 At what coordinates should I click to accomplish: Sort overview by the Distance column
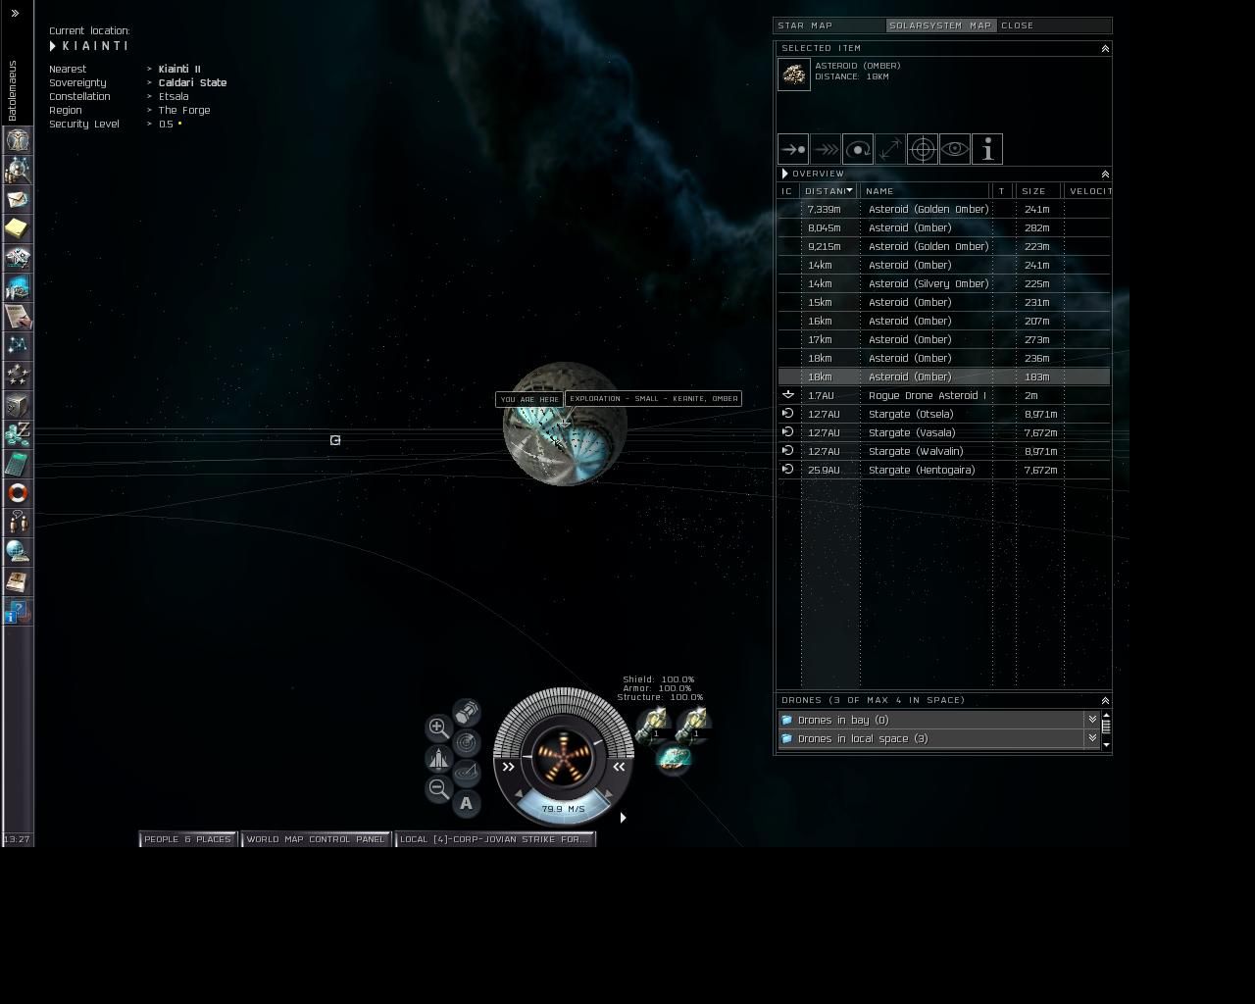(x=828, y=191)
